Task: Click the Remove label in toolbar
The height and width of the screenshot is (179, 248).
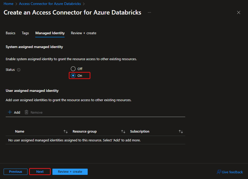Action: tap(36, 112)
